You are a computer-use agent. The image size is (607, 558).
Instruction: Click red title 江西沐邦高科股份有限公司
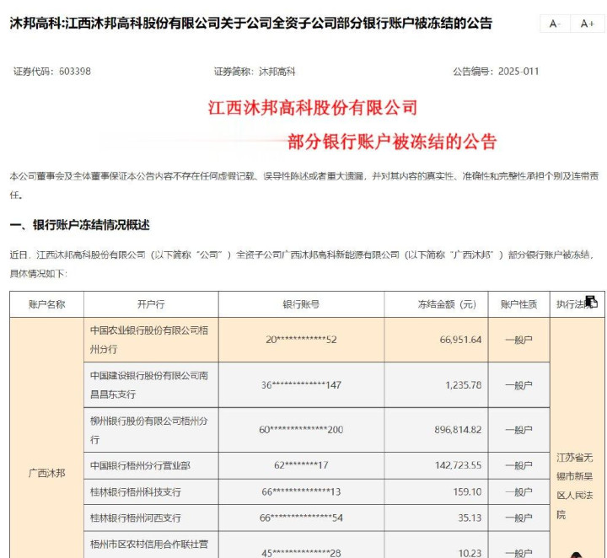coord(313,108)
